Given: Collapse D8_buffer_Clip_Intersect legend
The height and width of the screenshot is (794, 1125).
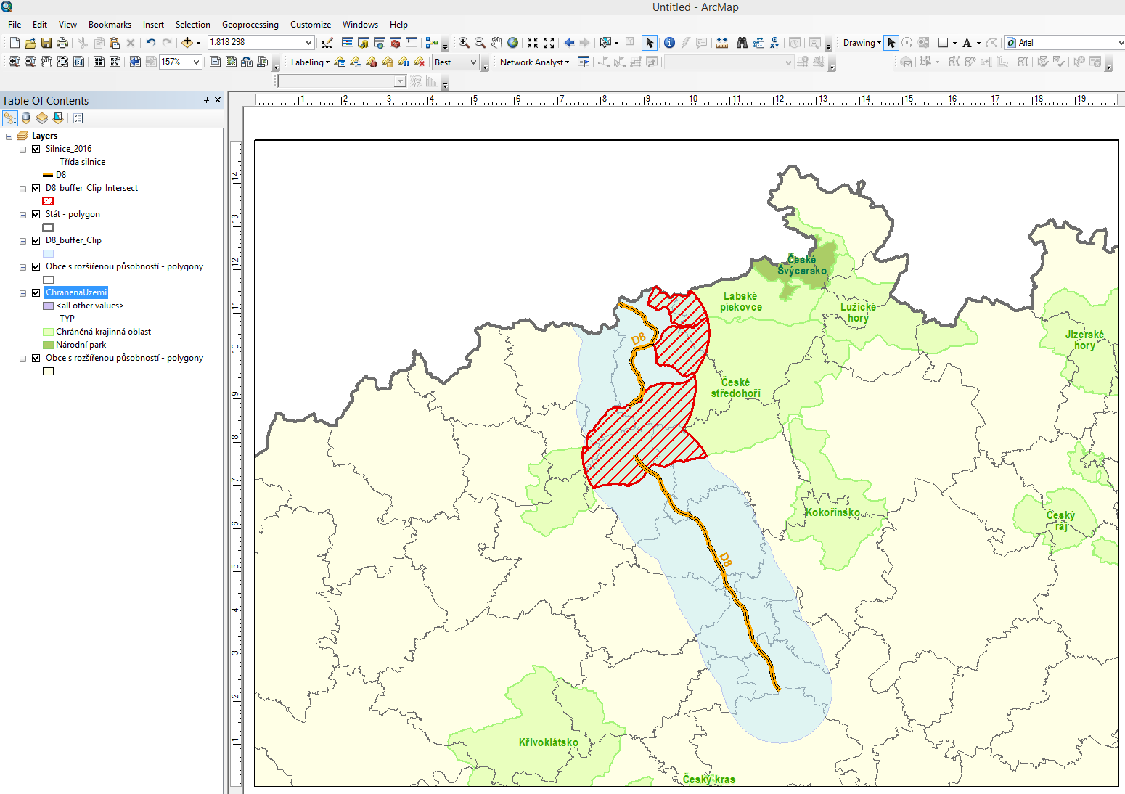Looking at the screenshot, I should click(22, 188).
